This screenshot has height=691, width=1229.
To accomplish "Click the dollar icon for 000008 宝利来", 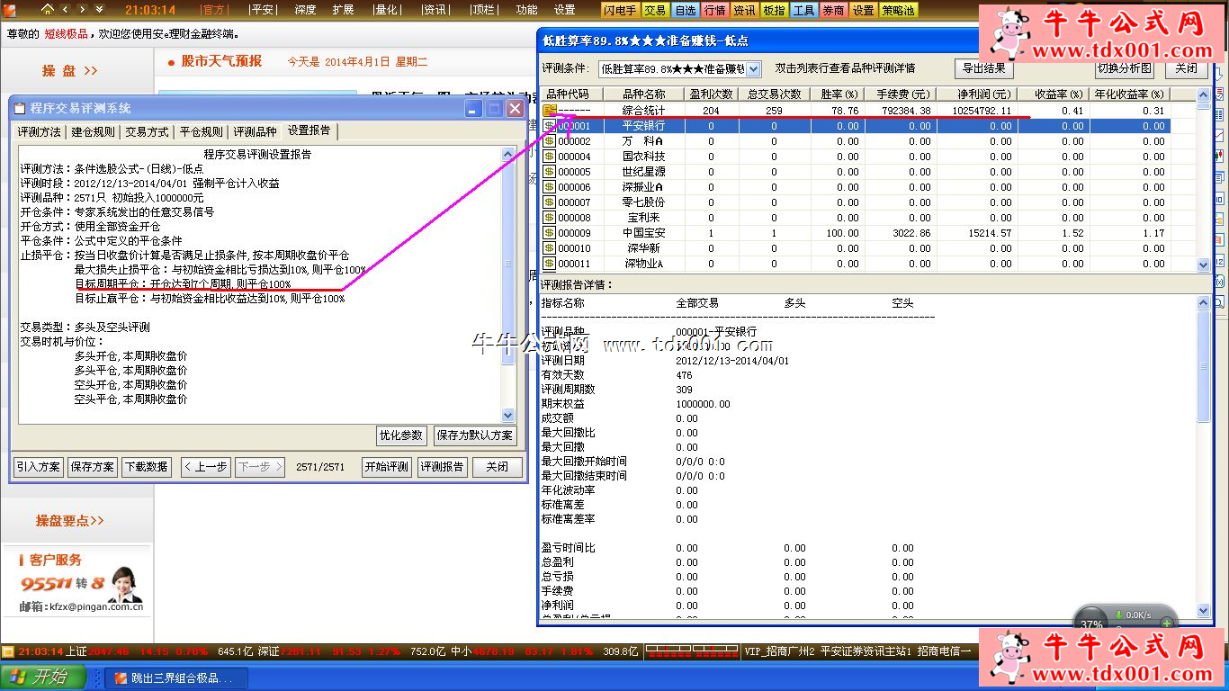I will 549,218.
